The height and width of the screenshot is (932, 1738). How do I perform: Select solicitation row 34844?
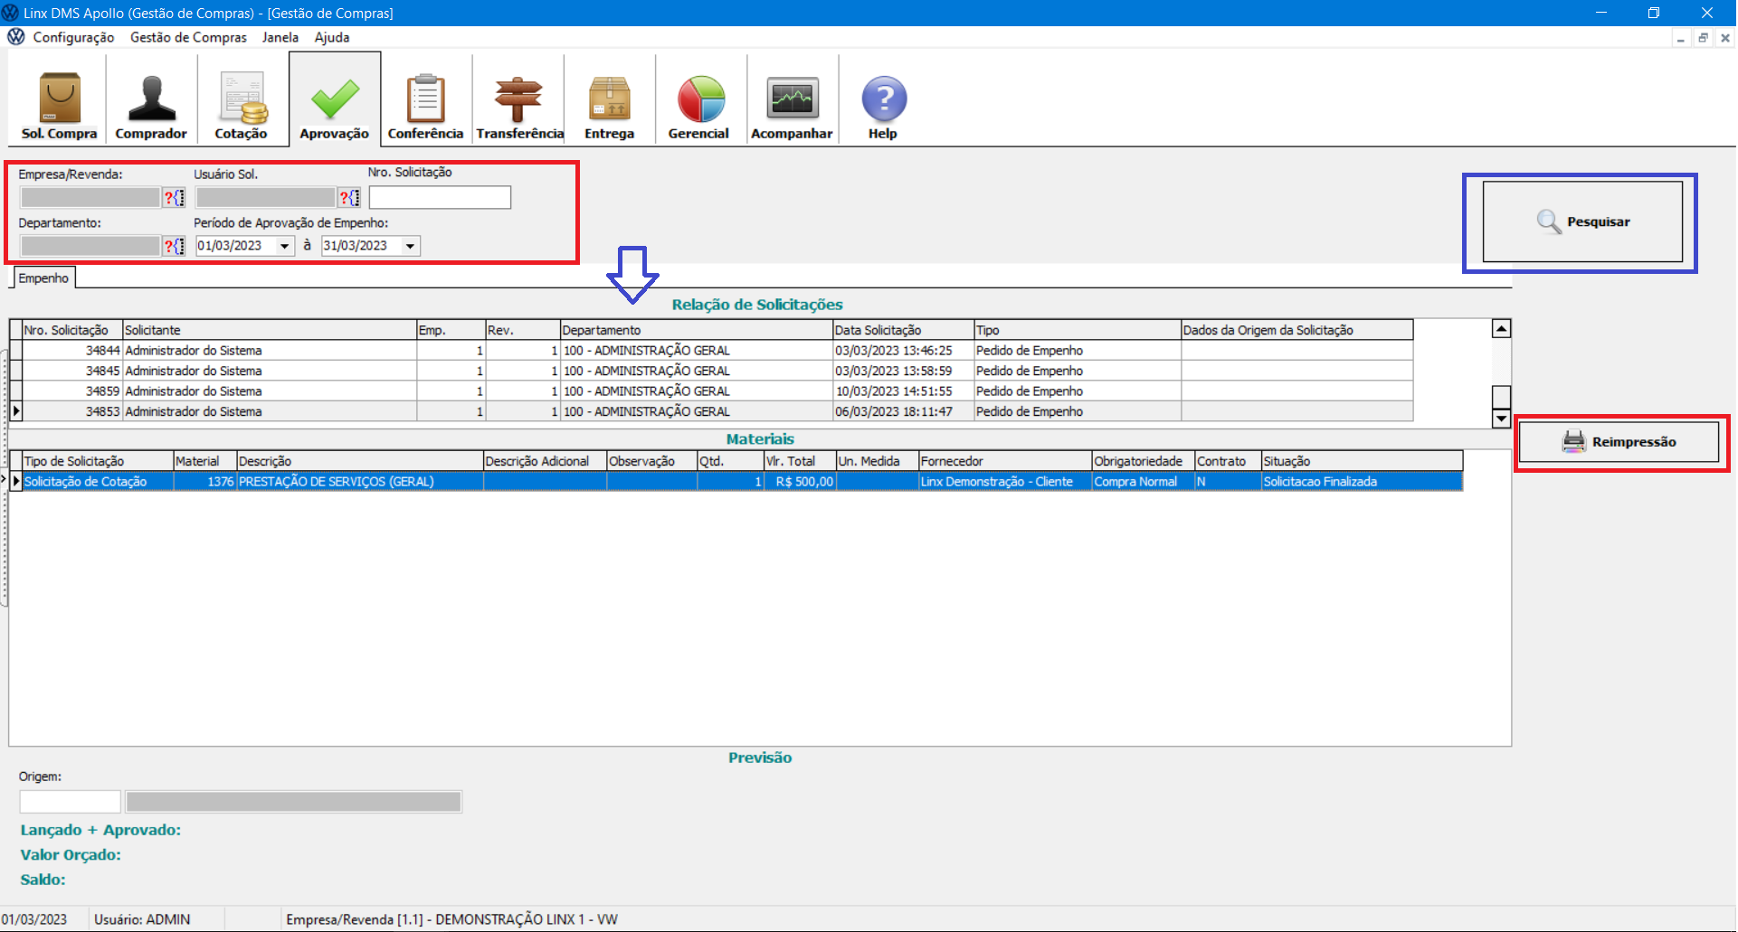(x=717, y=351)
